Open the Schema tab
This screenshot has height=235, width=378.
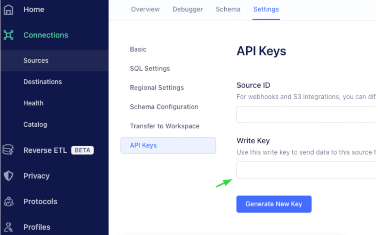click(228, 9)
